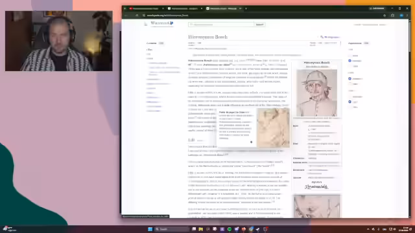Open the browser profile avatar
The image size is (415, 233).
tap(401, 16)
